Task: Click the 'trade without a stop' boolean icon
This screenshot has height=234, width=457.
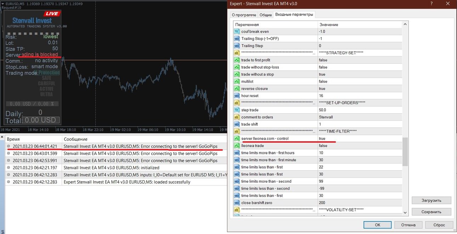Action: click(x=237, y=74)
